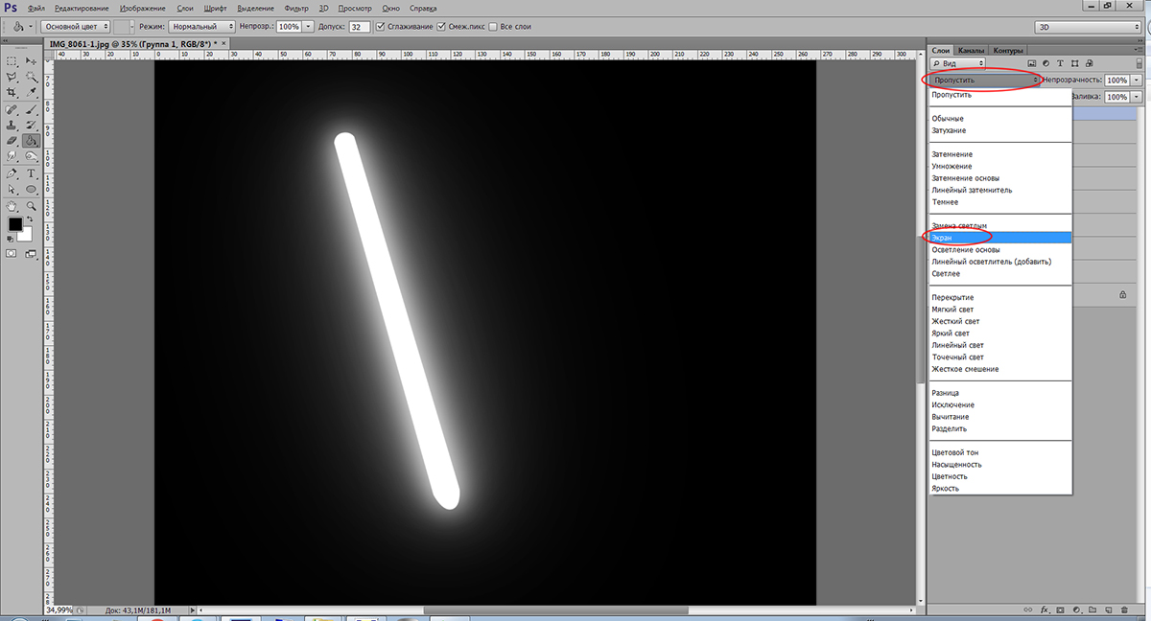Screen dimensions: 1151x621
Task: Open the tool preset picker arrow
Action: [32, 27]
